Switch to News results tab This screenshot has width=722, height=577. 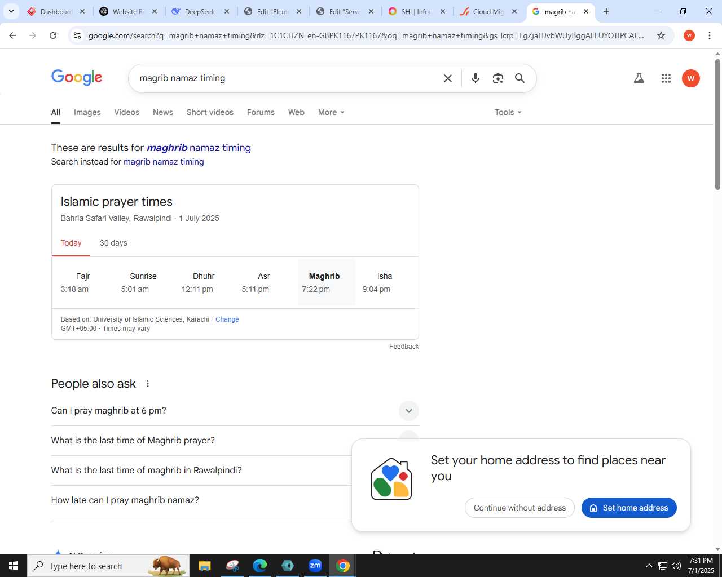coord(163,112)
